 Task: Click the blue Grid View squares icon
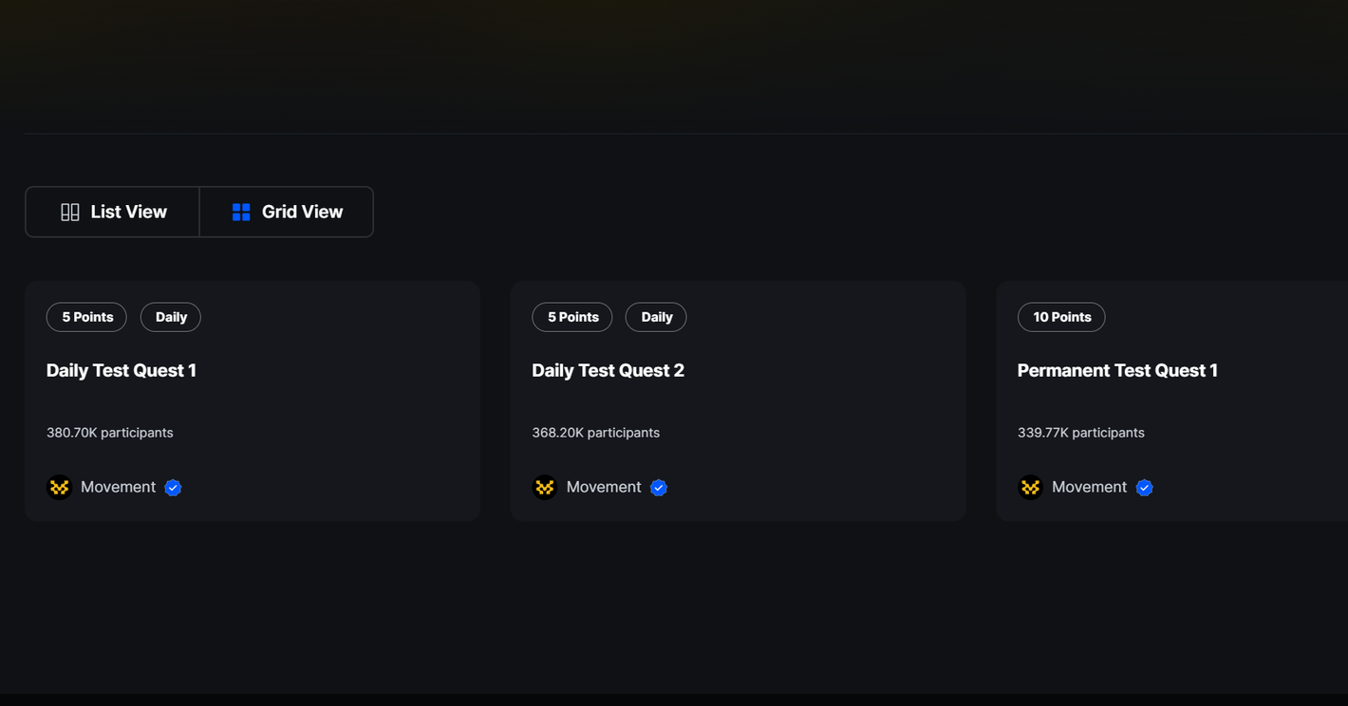[241, 212]
